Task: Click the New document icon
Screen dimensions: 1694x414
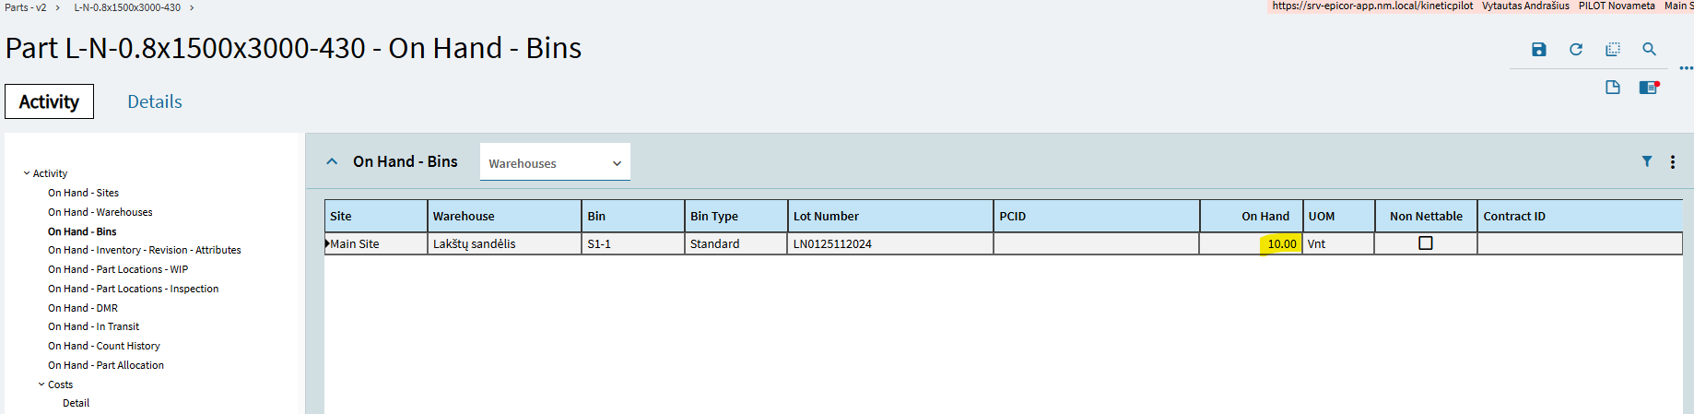Action: pos(1612,88)
